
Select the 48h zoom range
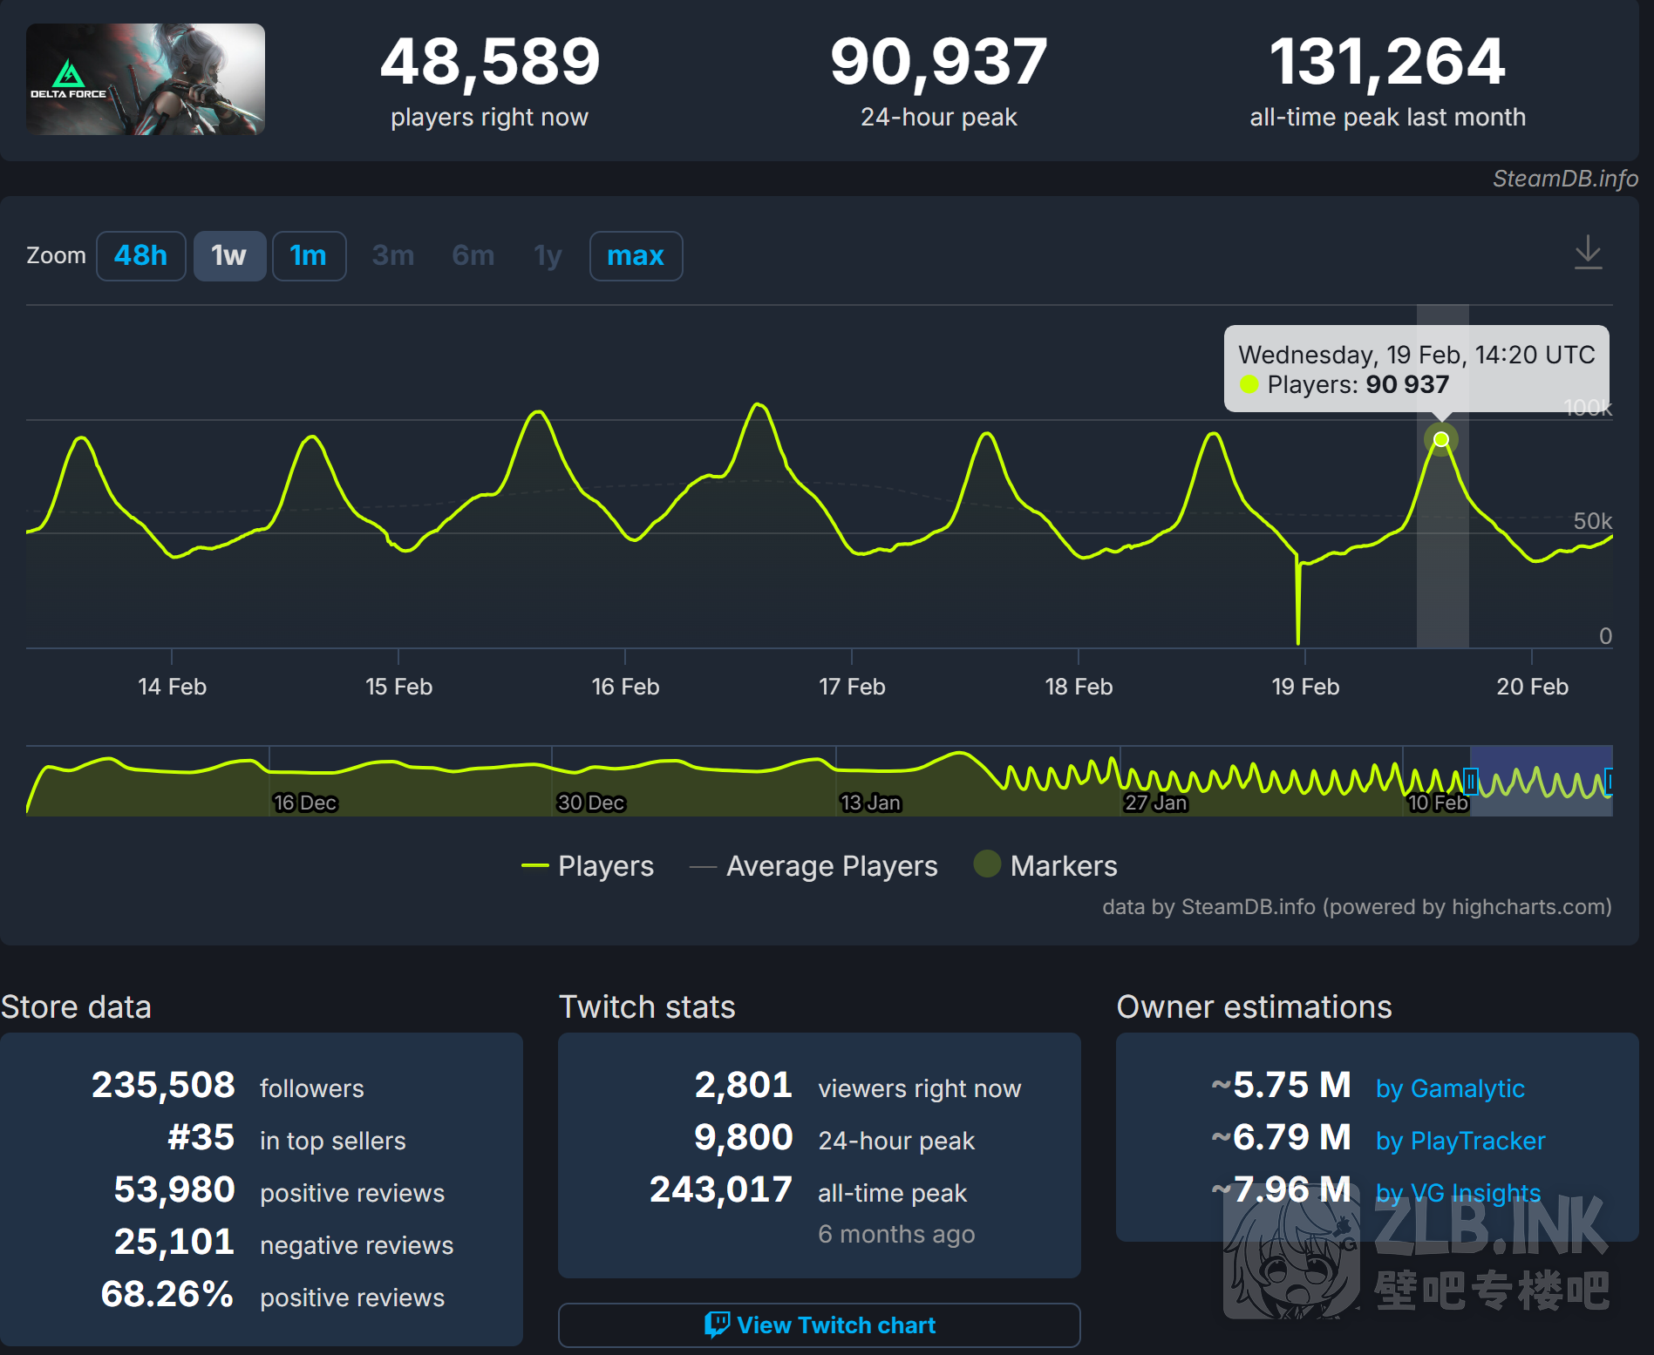[140, 256]
